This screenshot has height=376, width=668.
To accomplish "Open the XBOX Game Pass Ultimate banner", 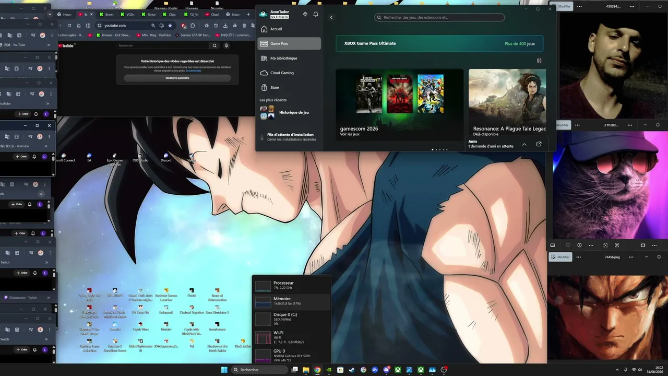I will (x=439, y=44).
